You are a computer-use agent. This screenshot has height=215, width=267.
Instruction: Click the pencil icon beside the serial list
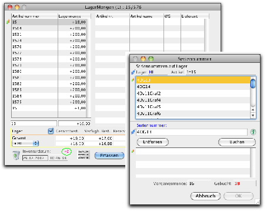click(x=133, y=80)
